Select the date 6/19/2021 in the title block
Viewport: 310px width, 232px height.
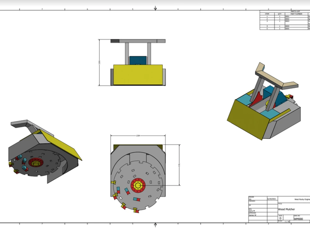(272, 199)
